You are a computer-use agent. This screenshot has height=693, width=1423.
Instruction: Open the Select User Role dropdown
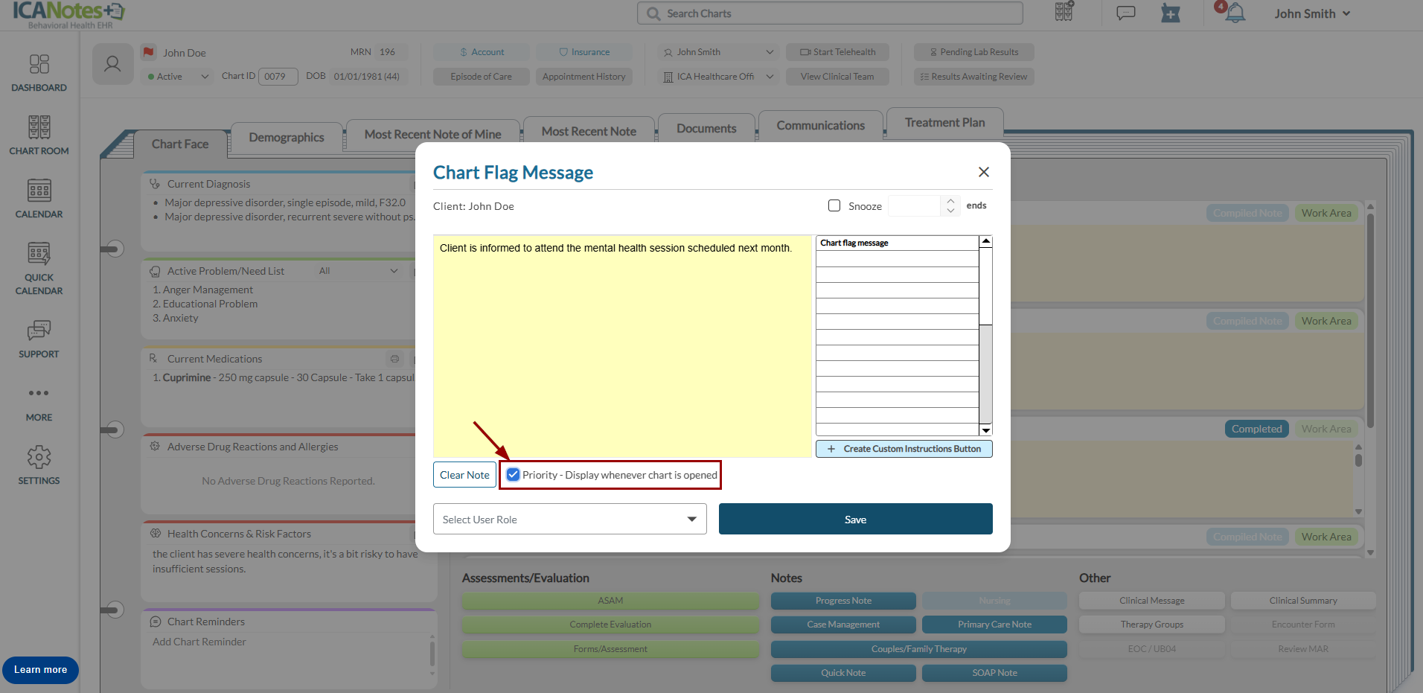tap(570, 519)
